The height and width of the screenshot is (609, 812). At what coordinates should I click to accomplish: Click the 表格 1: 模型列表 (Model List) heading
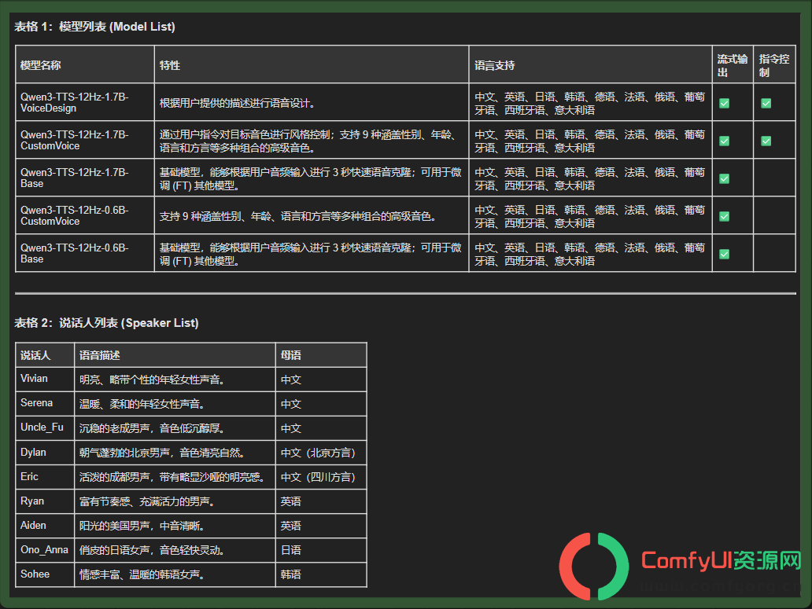tap(94, 27)
